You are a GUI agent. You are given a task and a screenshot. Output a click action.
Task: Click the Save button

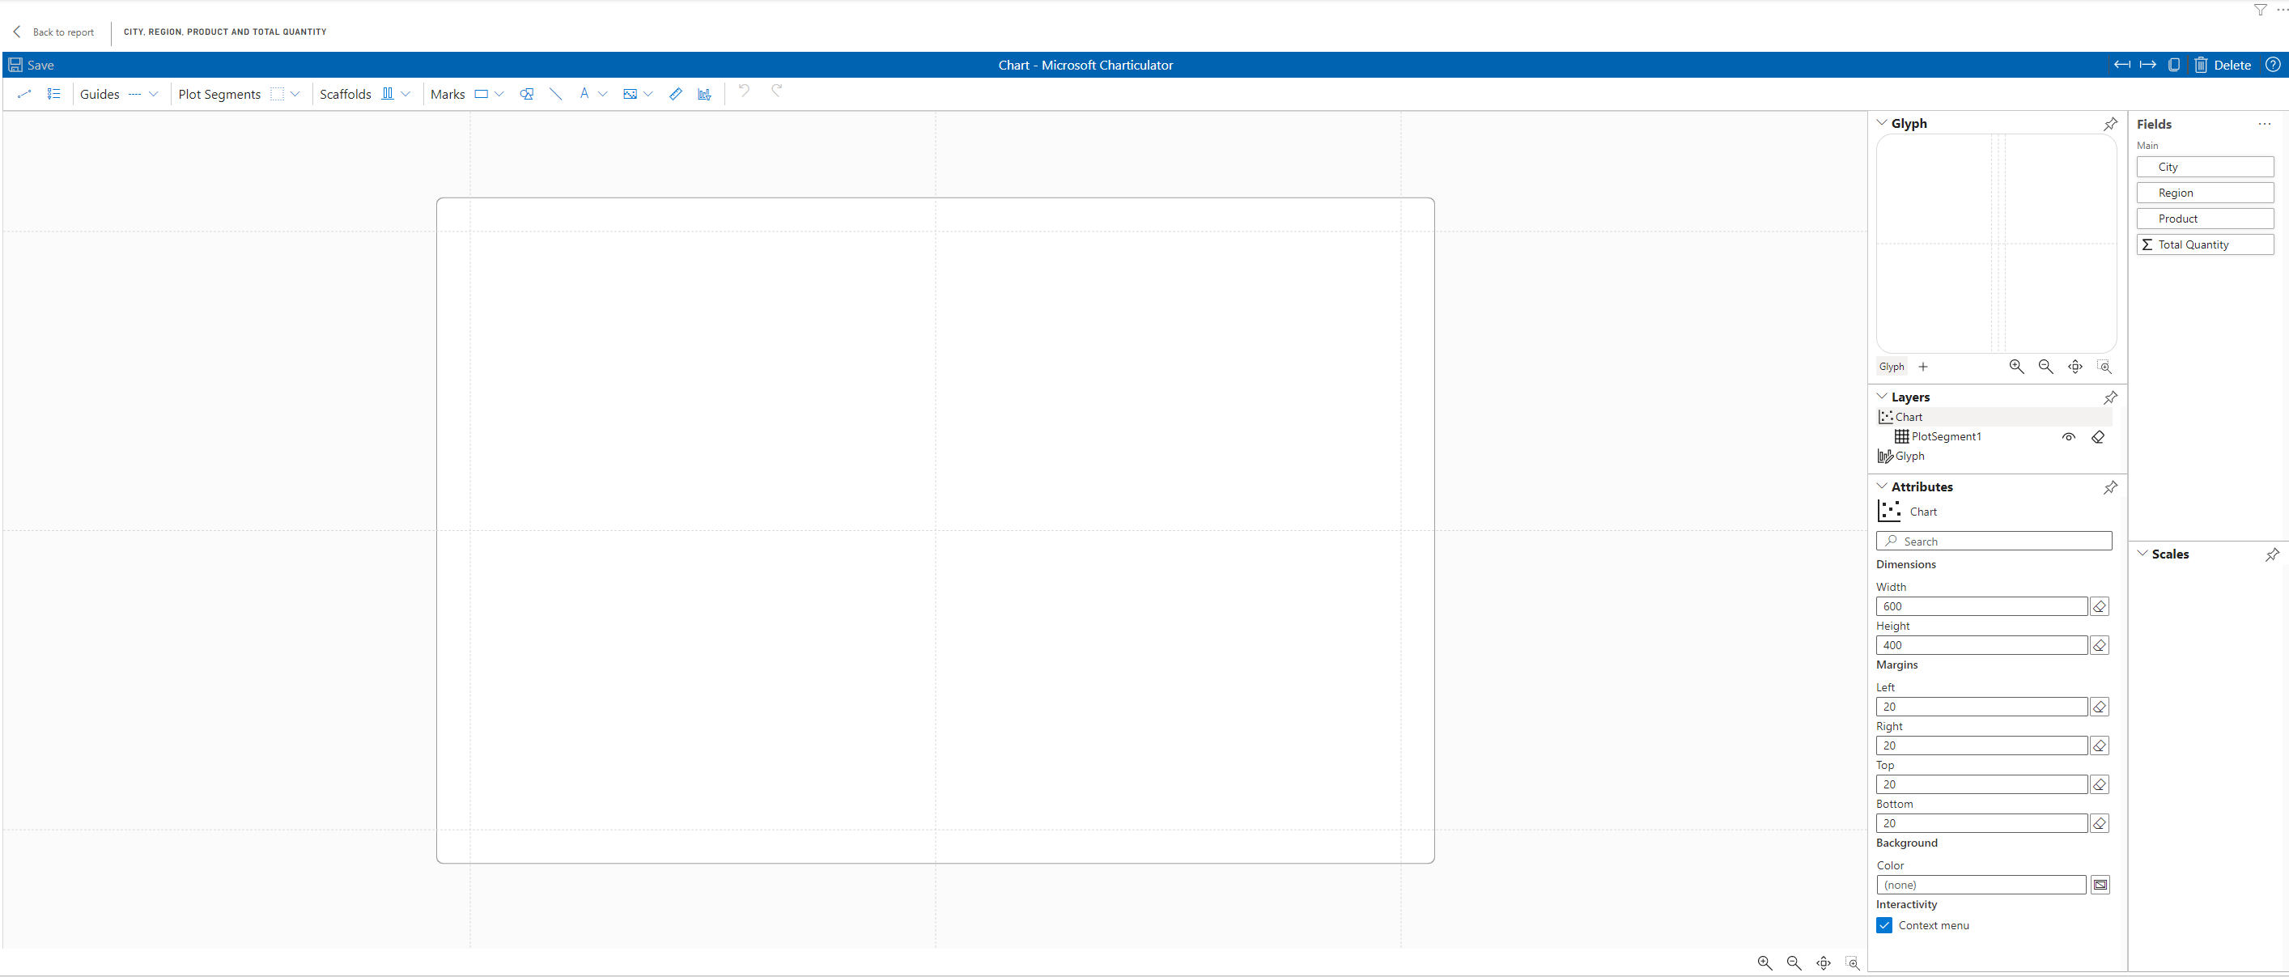pos(31,65)
